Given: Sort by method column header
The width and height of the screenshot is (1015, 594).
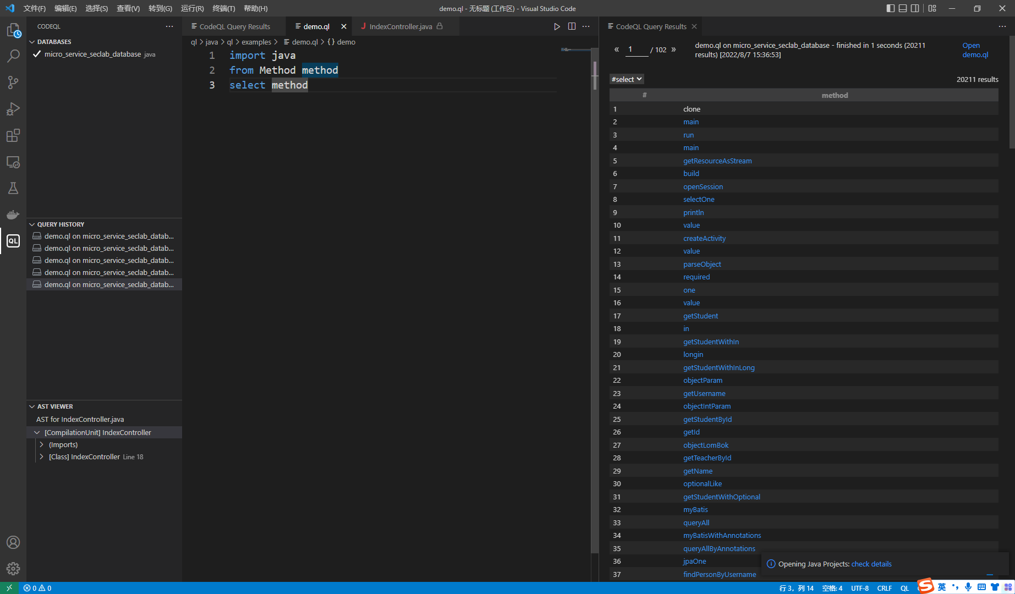Looking at the screenshot, I should pyautogui.click(x=835, y=96).
